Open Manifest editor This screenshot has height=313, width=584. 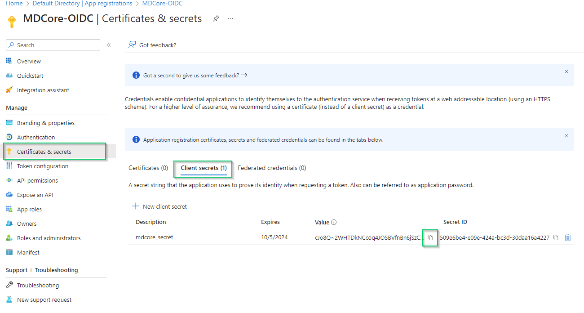click(28, 252)
